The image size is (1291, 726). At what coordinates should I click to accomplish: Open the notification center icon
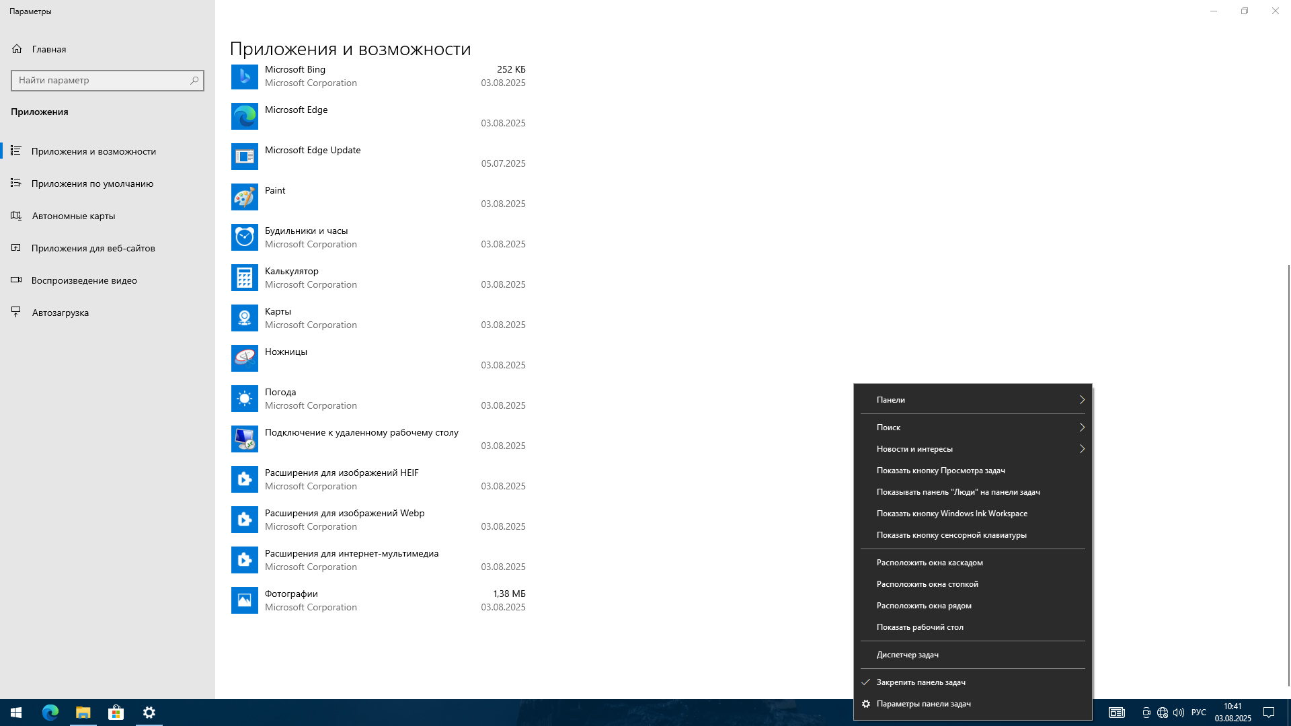(1269, 713)
